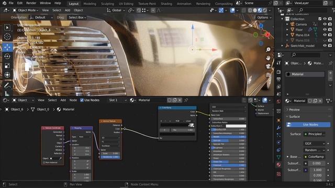The width and height of the screenshot is (335, 188).
Task: Disable Floor in renders via camera icon
Action: coord(330,30)
